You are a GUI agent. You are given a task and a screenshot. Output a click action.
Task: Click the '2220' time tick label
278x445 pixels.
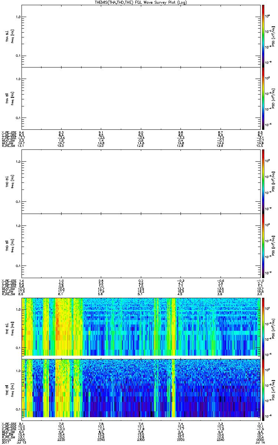pos(62,439)
